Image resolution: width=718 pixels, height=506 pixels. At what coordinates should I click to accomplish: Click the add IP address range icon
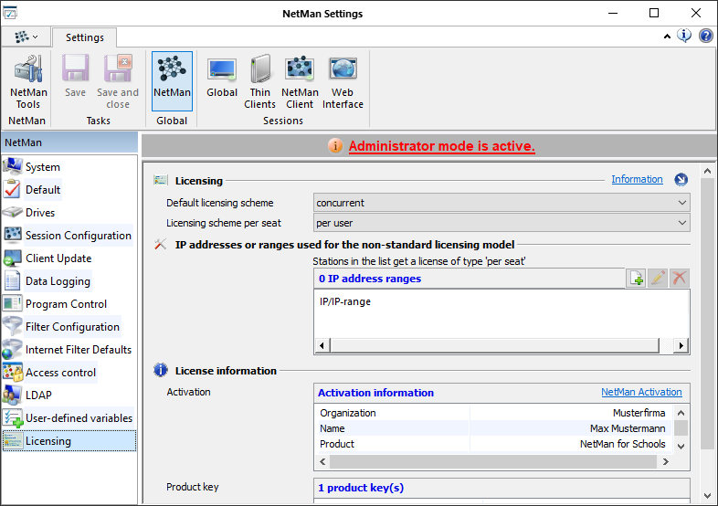coord(637,279)
